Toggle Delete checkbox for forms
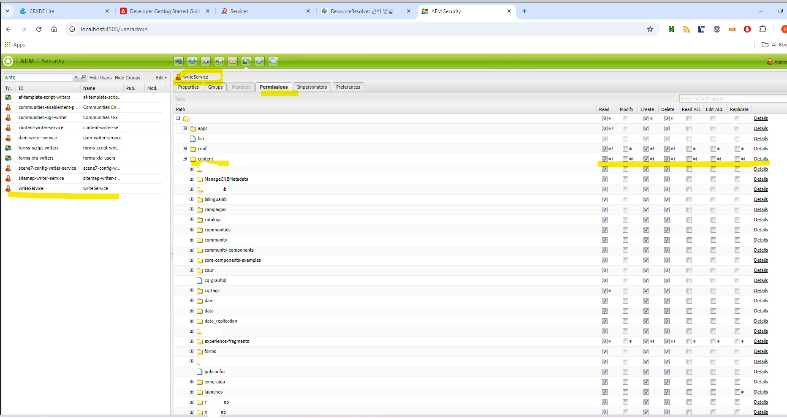The image size is (787, 418). click(667, 351)
